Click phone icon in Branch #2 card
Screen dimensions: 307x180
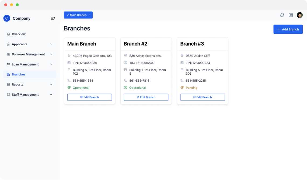tap(125, 81)
